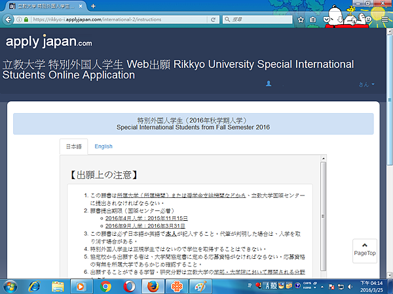Open the orange flower app in taskbar

click(x=177, y=287)
